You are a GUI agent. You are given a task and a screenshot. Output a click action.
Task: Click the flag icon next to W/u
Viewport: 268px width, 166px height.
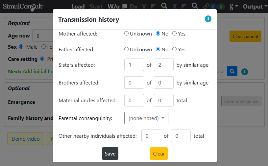125,7
